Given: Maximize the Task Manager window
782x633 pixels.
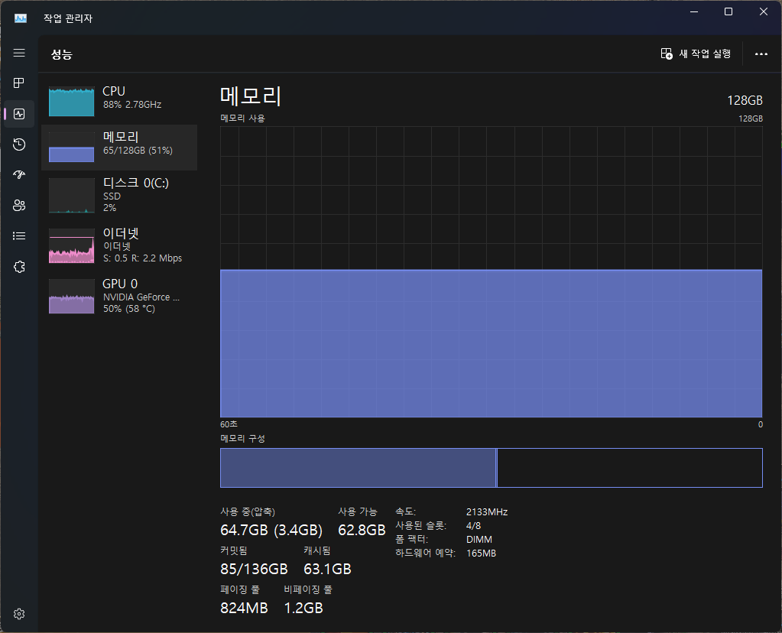Looking at the screenshot, I should point(728,11).
